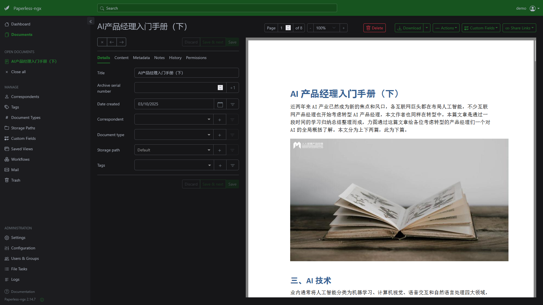This screenshot has width=543, height=305.
Task: Open Mail settings
Action: click(x=45, y=170)
